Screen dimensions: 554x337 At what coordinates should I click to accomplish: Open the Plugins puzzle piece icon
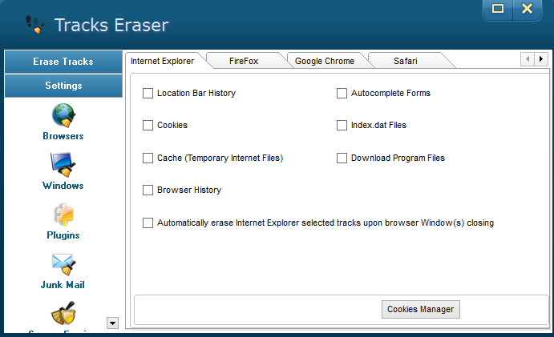tap(63, 215)
